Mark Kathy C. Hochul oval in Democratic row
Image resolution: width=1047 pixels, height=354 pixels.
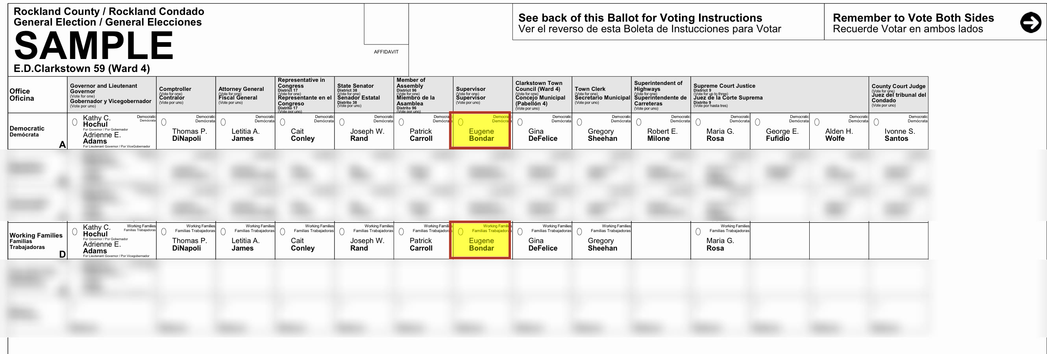(75, 122)
